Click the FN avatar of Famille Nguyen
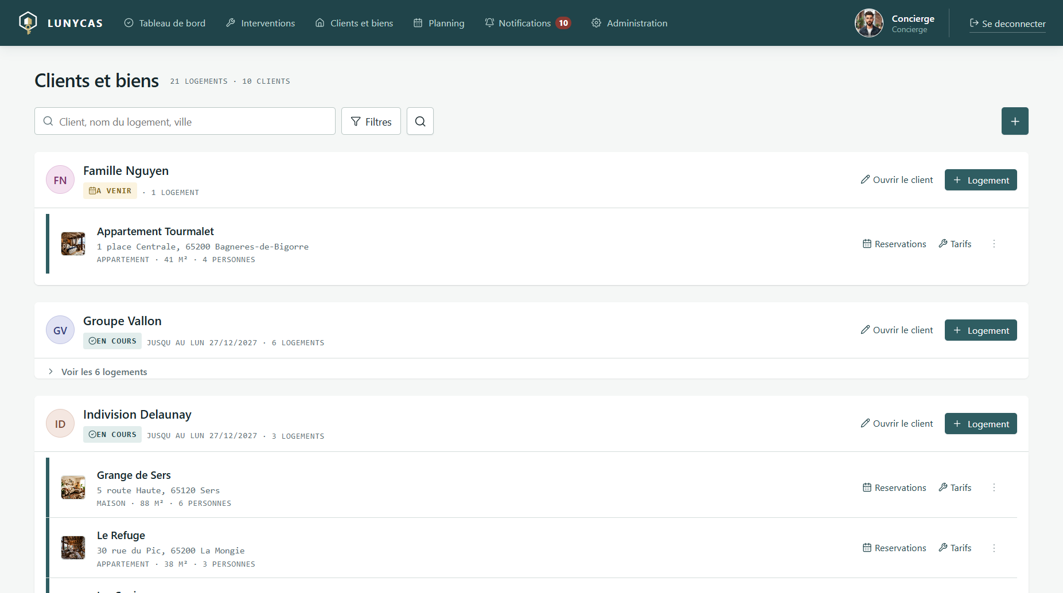The image size is (1063, 593). (60, 180)
